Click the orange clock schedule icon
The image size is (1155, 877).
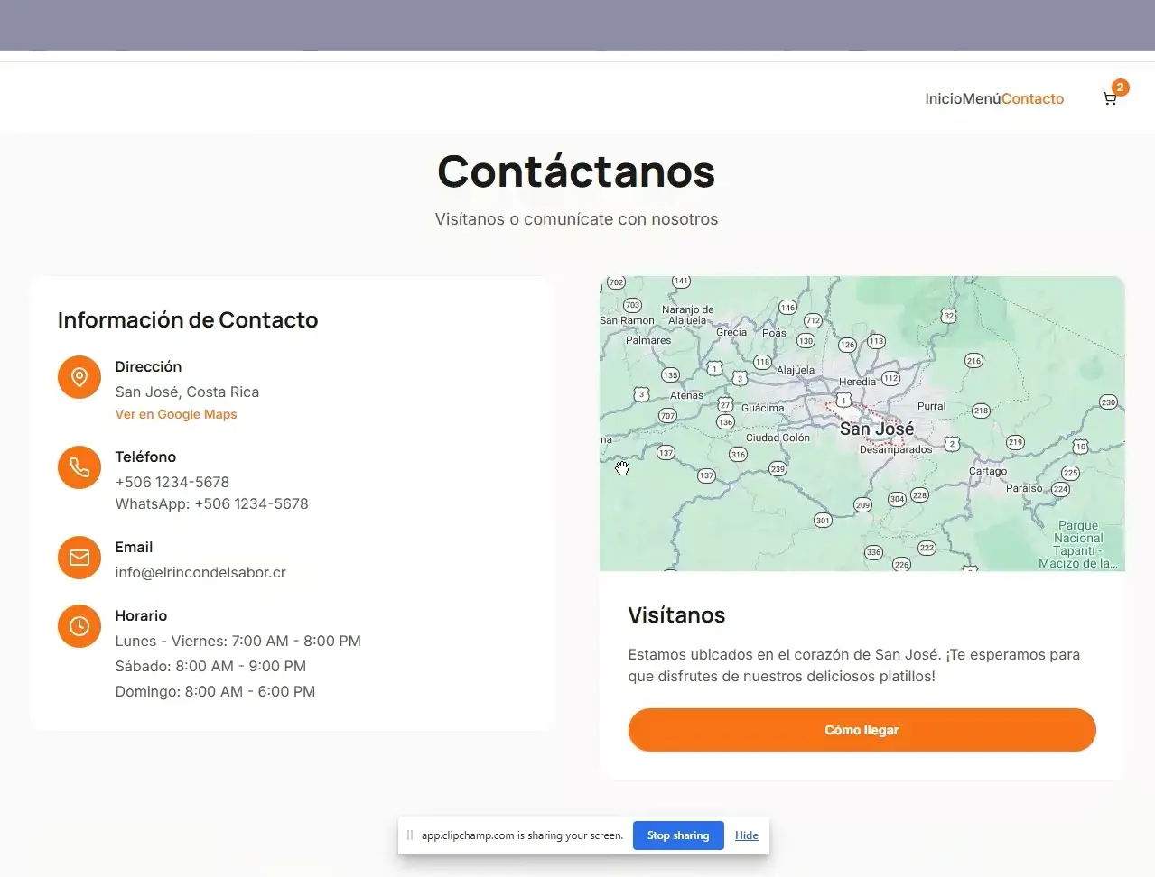(x=79, y=626)
